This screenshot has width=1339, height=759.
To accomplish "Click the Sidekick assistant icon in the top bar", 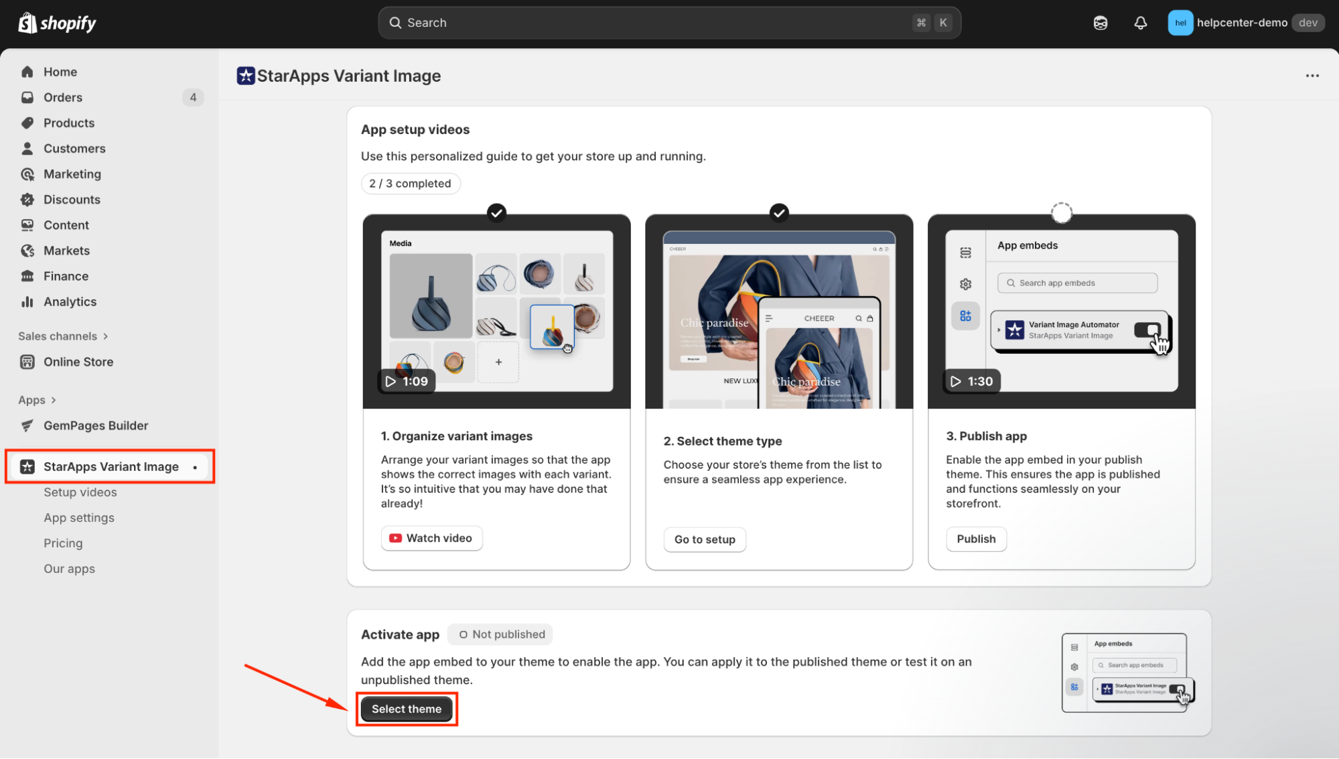I will [x=1101, y=23].
